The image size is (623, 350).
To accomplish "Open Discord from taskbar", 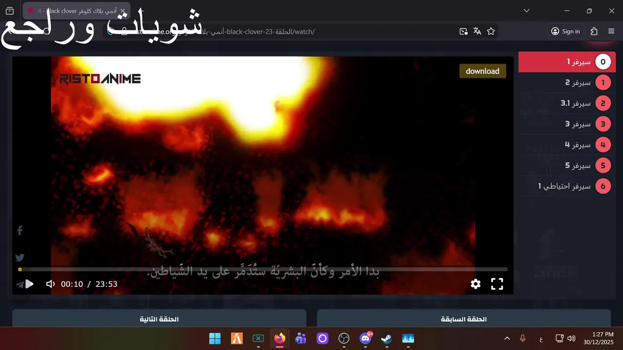I will point(366,338).
